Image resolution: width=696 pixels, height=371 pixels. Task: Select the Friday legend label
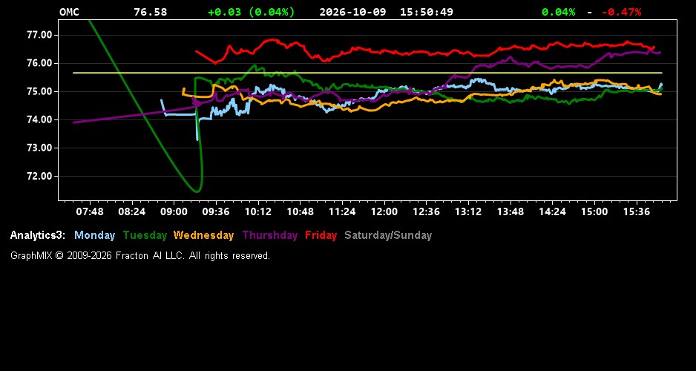click(x=321, y=235)
